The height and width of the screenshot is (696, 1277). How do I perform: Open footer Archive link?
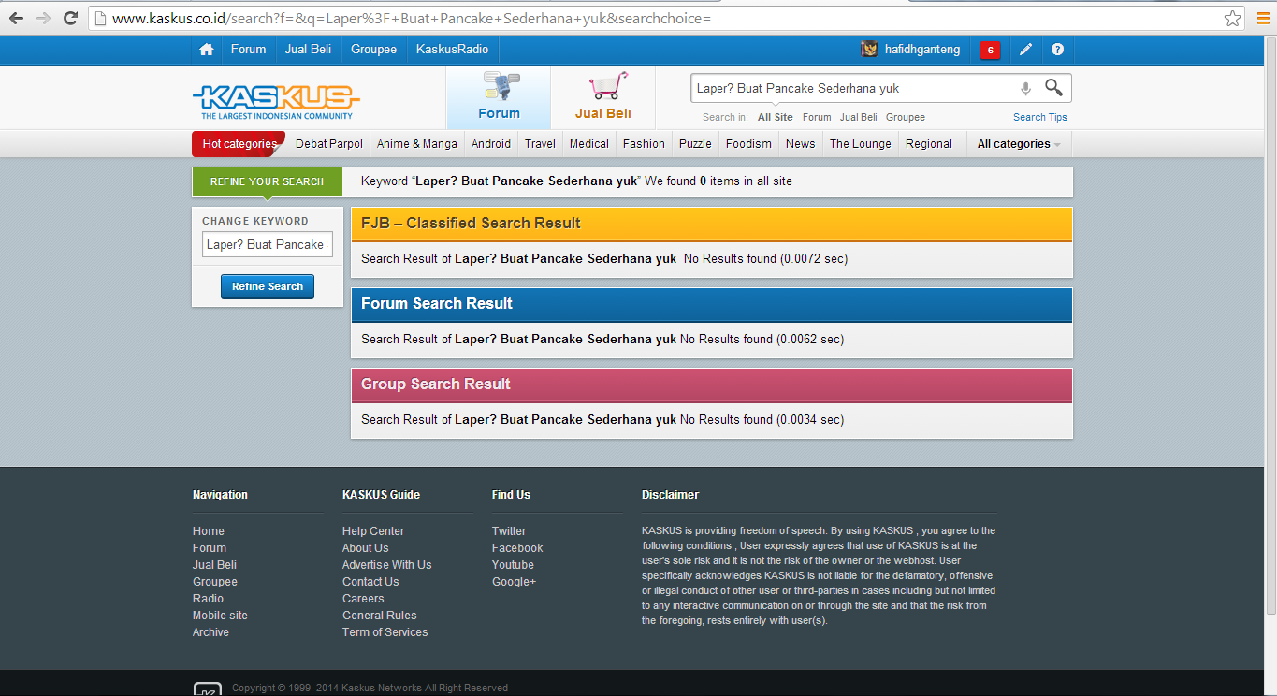(x=210, y=632)
